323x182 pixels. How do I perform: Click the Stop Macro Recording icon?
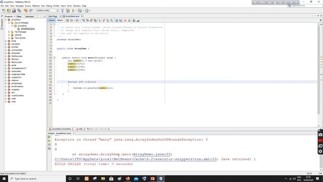pos(129,20)
